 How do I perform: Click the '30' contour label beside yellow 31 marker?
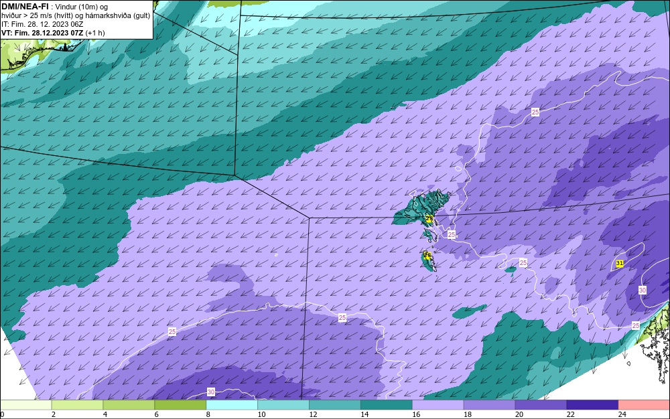(x=643, y=290)
